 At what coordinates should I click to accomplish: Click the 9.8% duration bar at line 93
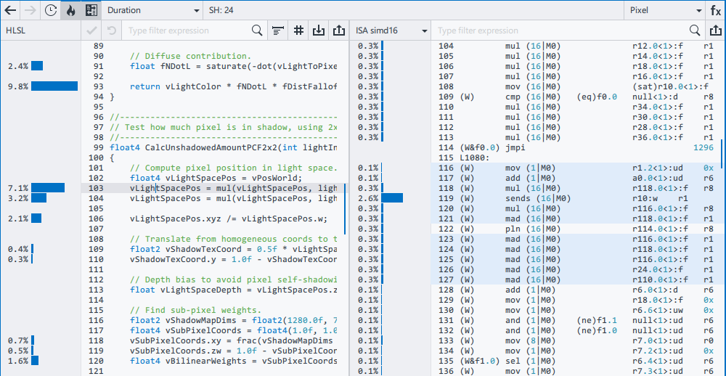tap(54, 86)
